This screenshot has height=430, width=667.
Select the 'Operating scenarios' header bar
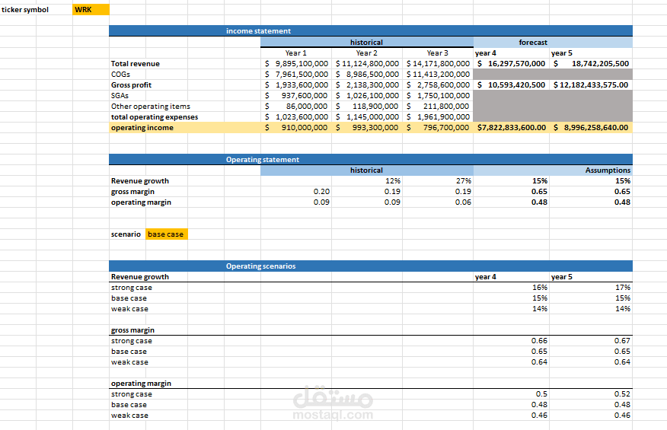point(371,266)
